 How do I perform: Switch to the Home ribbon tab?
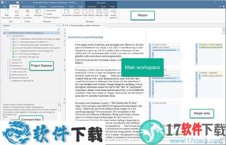14,7
